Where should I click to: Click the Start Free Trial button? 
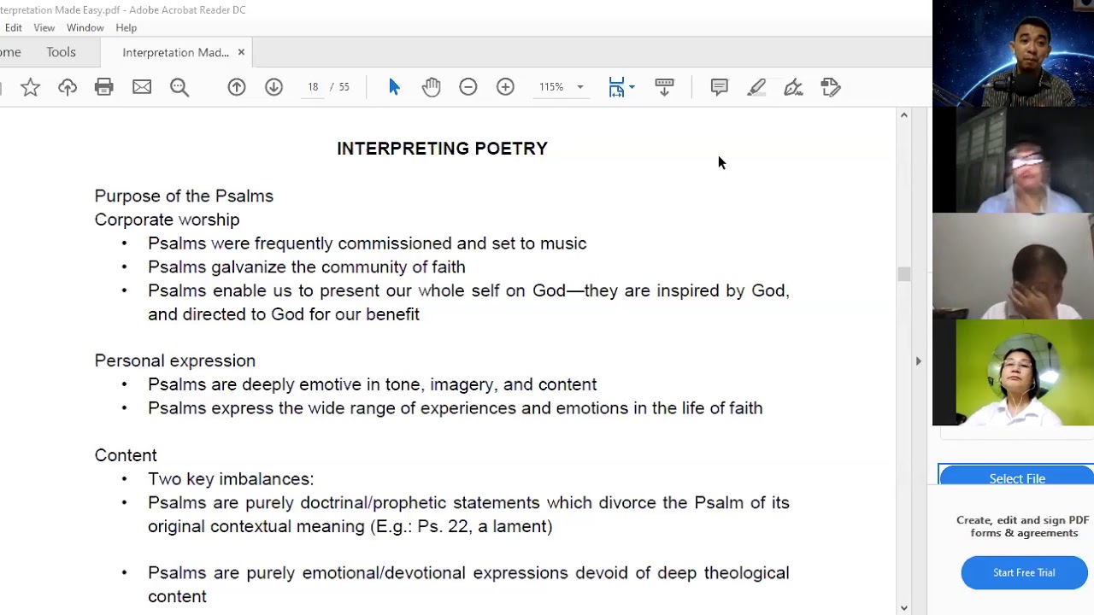pyautogui.click(x=1024, y=572)
